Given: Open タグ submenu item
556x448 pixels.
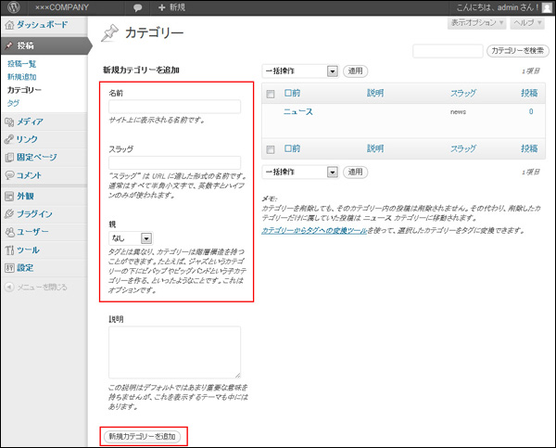Looking at the screenshot, I should [x=13, y=103].
